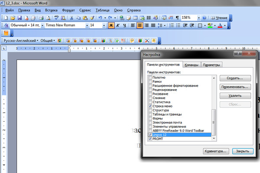Create a new blank document
The height and width of the screenshot is (173, 260).
coord(6,18)
